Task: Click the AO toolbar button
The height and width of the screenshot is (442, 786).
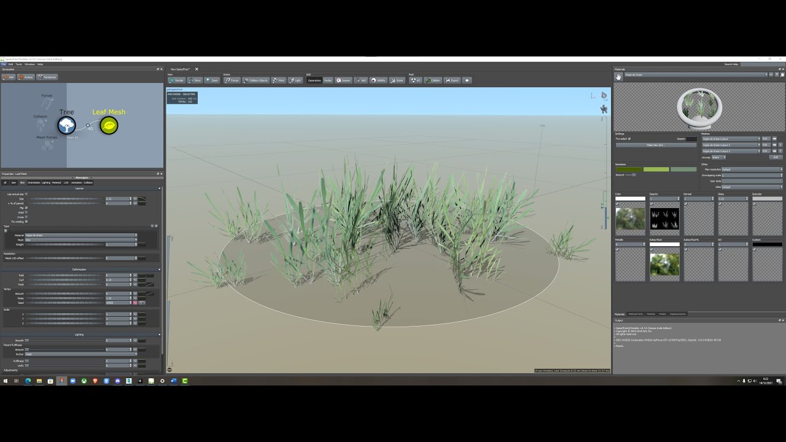Action: (x=416, y=80)
